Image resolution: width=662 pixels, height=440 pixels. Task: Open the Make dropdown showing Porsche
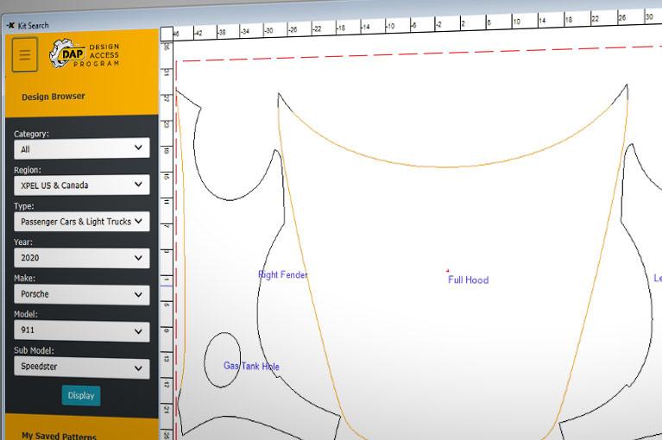81,294
